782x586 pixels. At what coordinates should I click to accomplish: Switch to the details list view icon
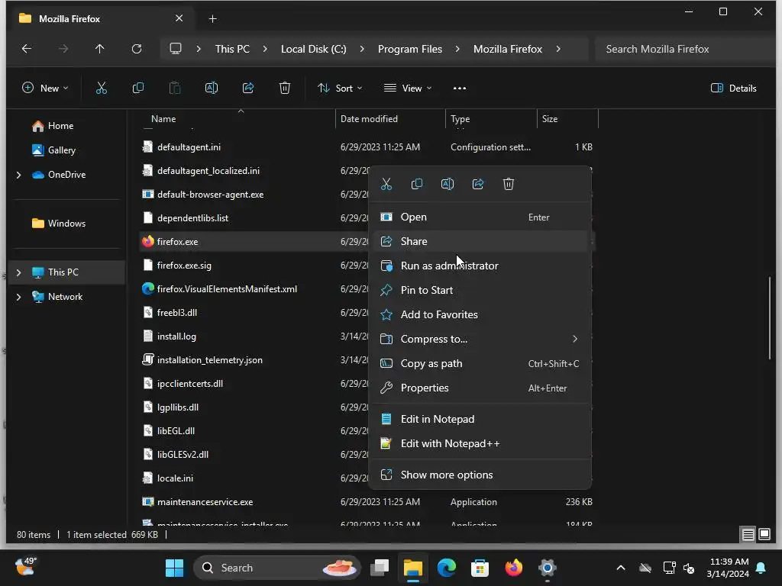click(748, 534)
